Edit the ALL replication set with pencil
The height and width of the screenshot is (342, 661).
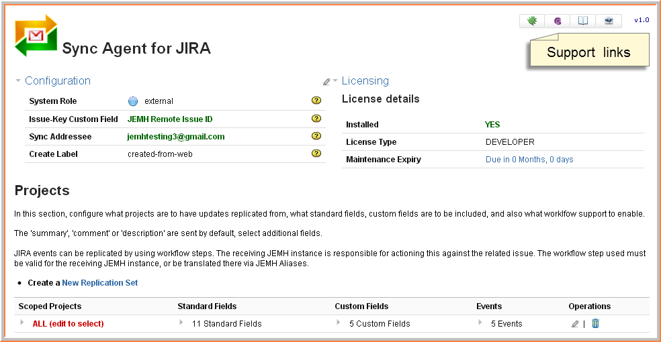[575, 324]
